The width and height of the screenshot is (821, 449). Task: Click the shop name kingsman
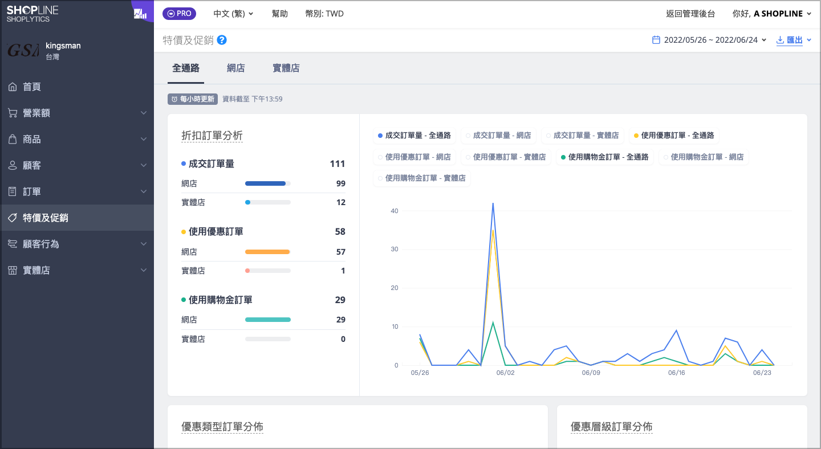(x=63, y=46)
